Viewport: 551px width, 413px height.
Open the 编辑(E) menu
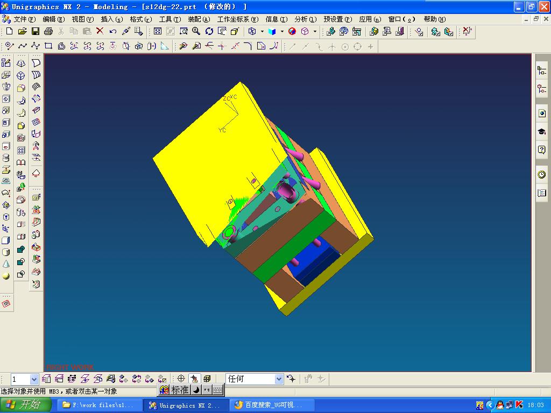click(x=53, y=19)
